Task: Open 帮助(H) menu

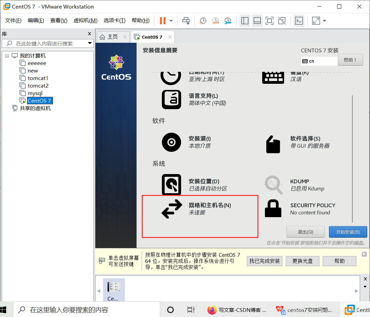Action: pyautogui.click(x=140, y=21)
